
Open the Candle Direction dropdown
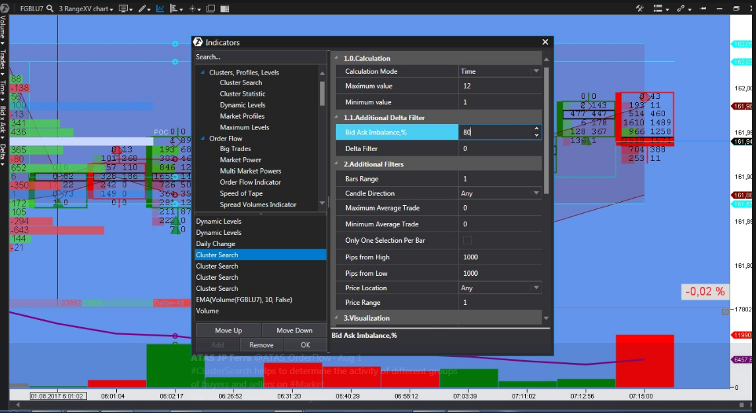[x=536, y=193]
